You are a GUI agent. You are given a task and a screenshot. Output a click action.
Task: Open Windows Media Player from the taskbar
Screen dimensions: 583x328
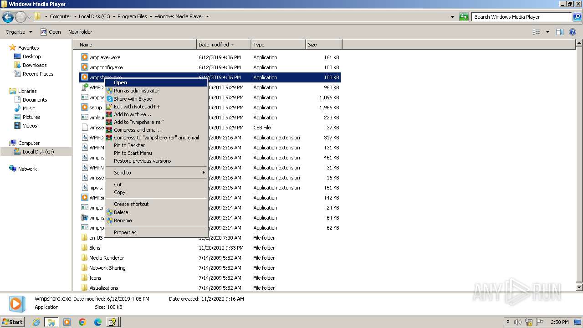click(67, 322)
